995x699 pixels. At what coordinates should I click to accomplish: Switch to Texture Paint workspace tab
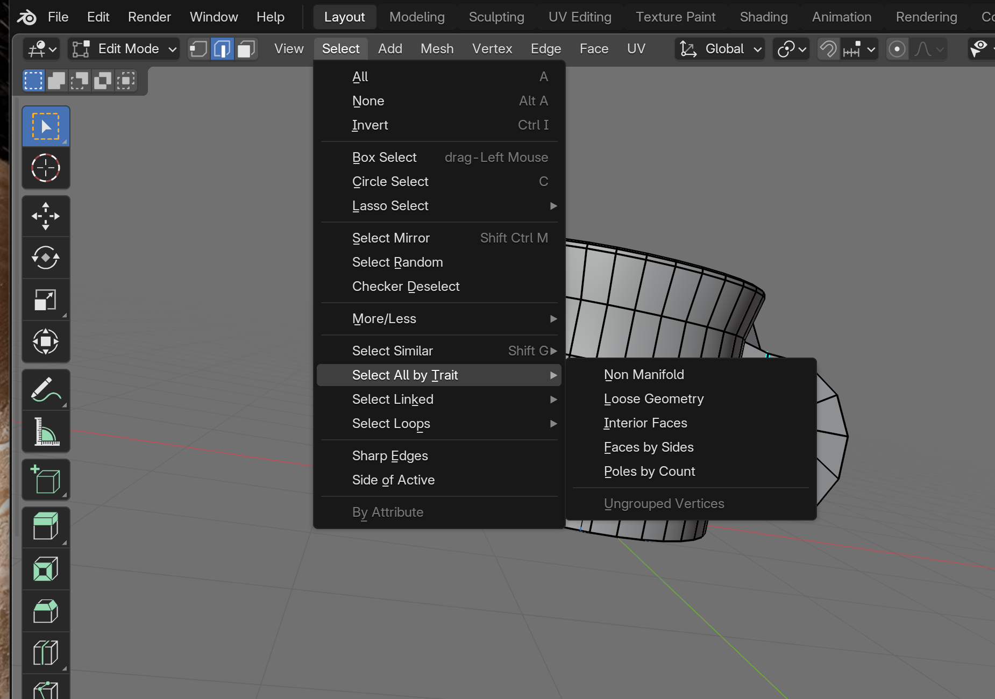pyautogui.click(x=676, y=17)
